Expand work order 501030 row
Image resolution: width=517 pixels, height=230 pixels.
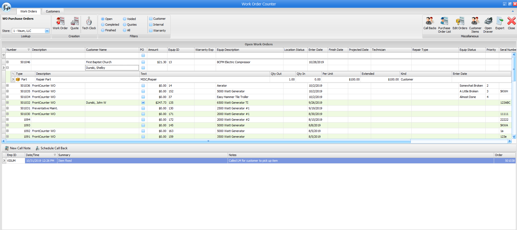pyautogui.click(x=8, y=114)
